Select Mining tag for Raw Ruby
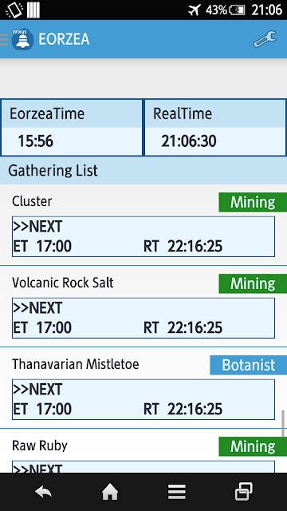This screenshot has width=287, height=511. [x=253, y=446]
